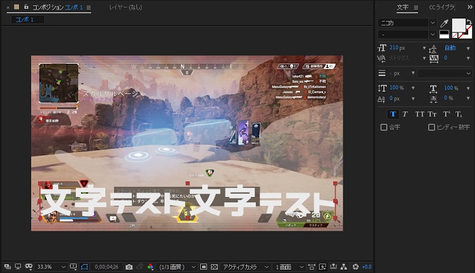The image size is (475, 273).
Task: Switch to the コンポジション コンポ 1 tab
Action: click(57, 7)
